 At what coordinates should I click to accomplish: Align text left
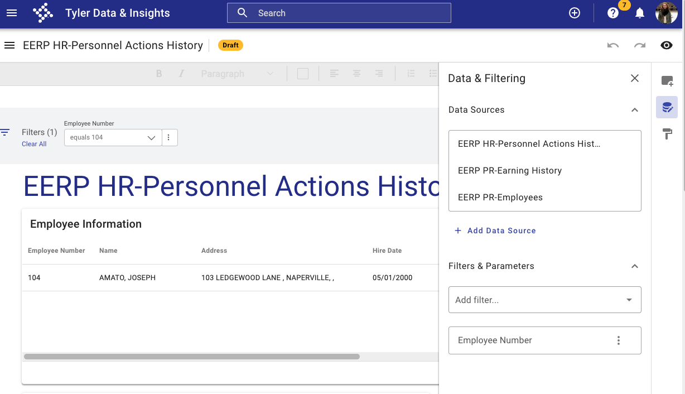coord(334,74)
